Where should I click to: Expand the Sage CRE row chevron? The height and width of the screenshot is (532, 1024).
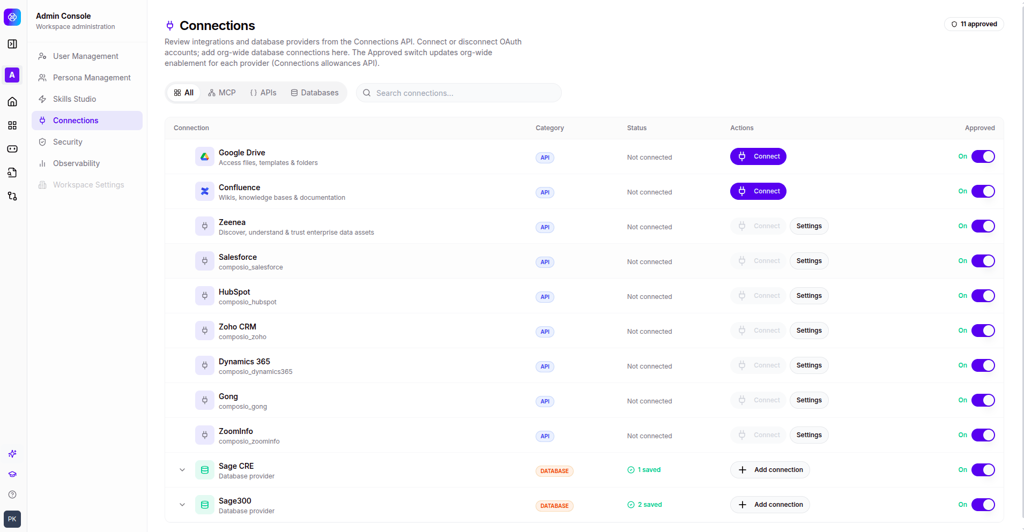pyautogui.click(x=182, y=470)
